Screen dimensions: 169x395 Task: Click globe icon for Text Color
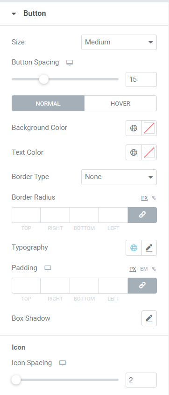[134, 152]
